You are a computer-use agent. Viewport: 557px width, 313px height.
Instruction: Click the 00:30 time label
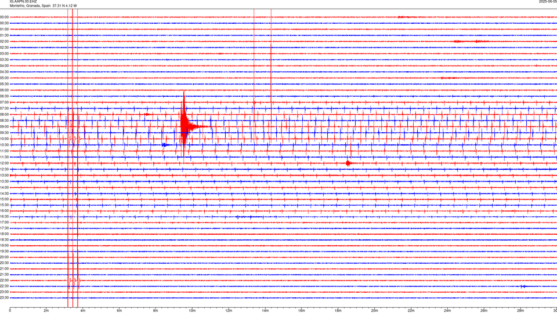click(x=4, y=23)
